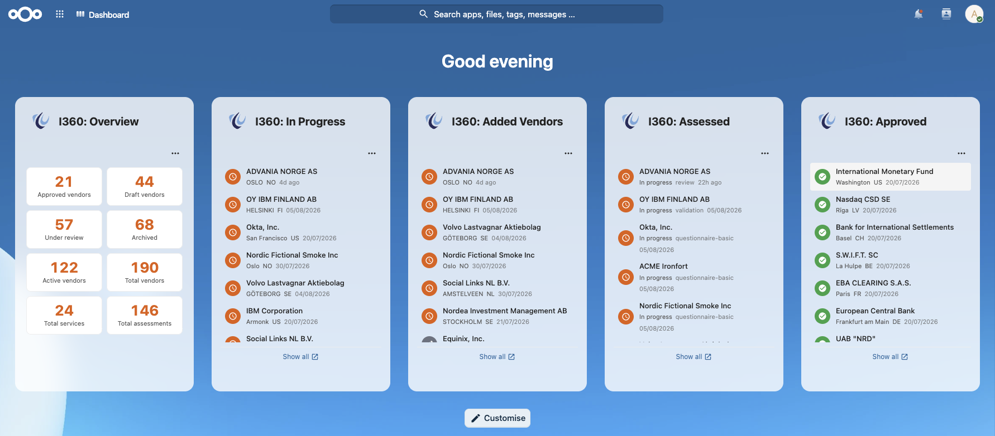This screenshot has width=995, height=436.
Task: Click clock icon for ADVANIA NORGE AS In Progress
Action: pos(233,177)
